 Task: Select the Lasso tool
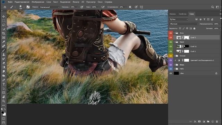(3, 25)
